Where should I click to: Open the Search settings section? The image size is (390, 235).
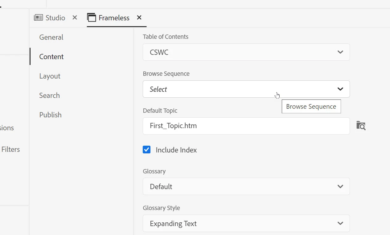tap(49, 95)
